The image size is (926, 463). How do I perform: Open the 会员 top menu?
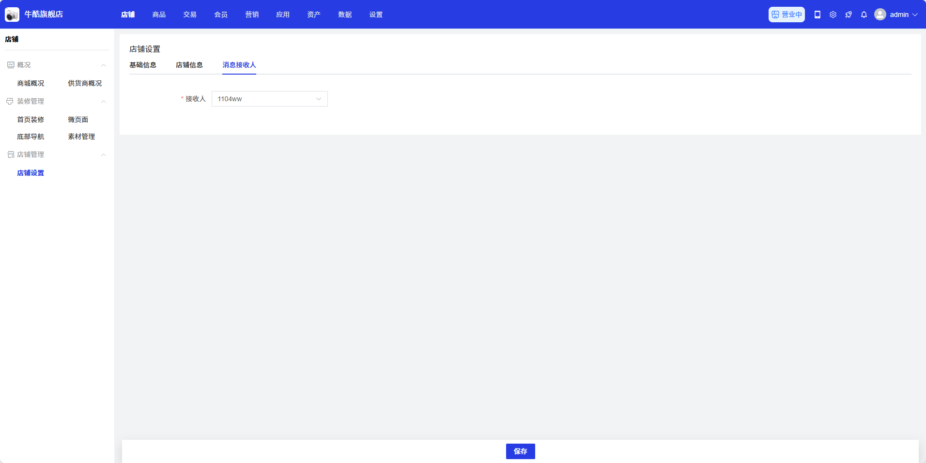(221, 15)
